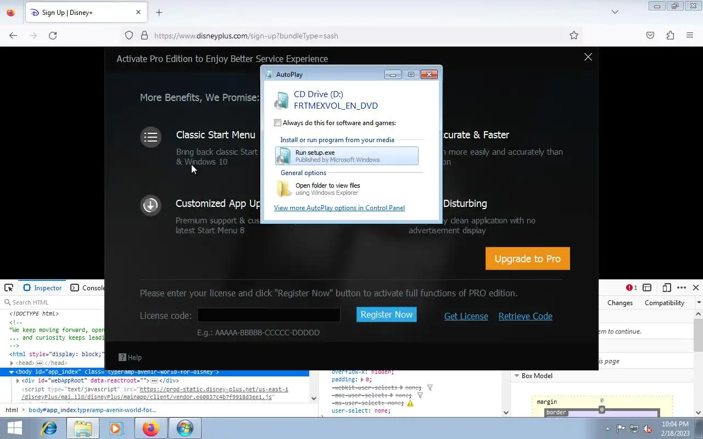Check Always do this for software and games
Screen dimensions: 703x439
click(x=278, y=123)
